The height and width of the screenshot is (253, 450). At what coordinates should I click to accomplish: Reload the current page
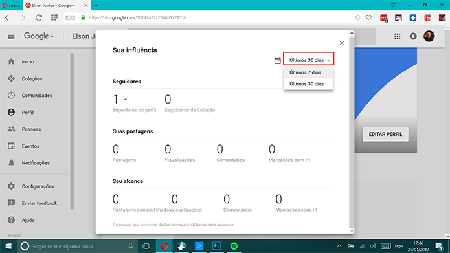point(39,17)
